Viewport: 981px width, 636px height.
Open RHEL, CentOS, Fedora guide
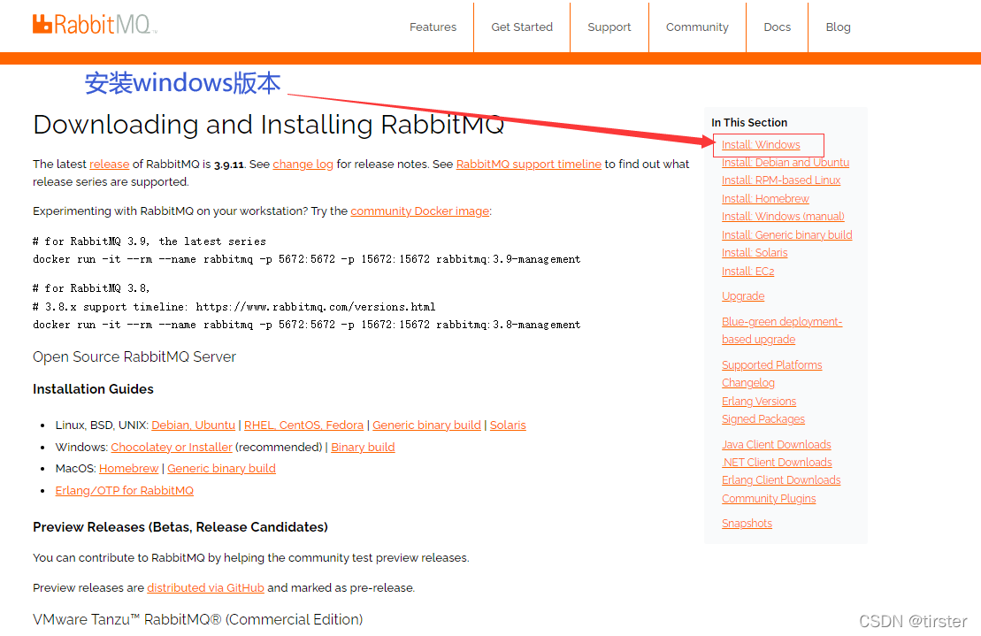303,425
